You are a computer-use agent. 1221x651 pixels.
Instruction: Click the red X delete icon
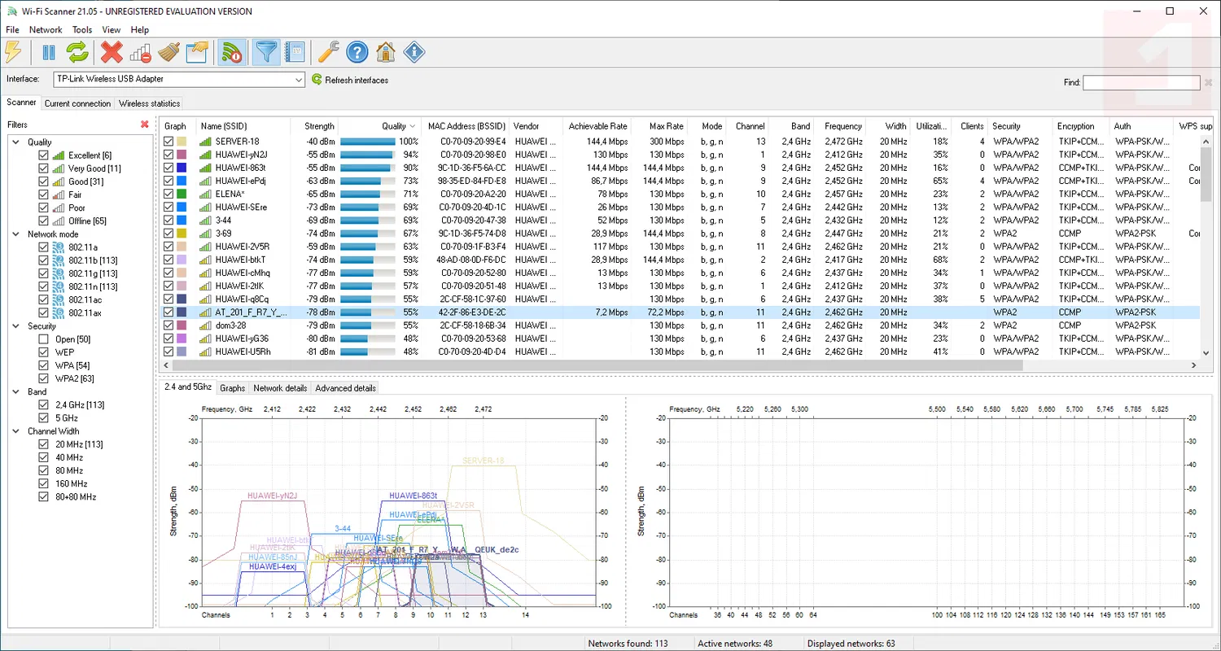click(x=112, y=53)
